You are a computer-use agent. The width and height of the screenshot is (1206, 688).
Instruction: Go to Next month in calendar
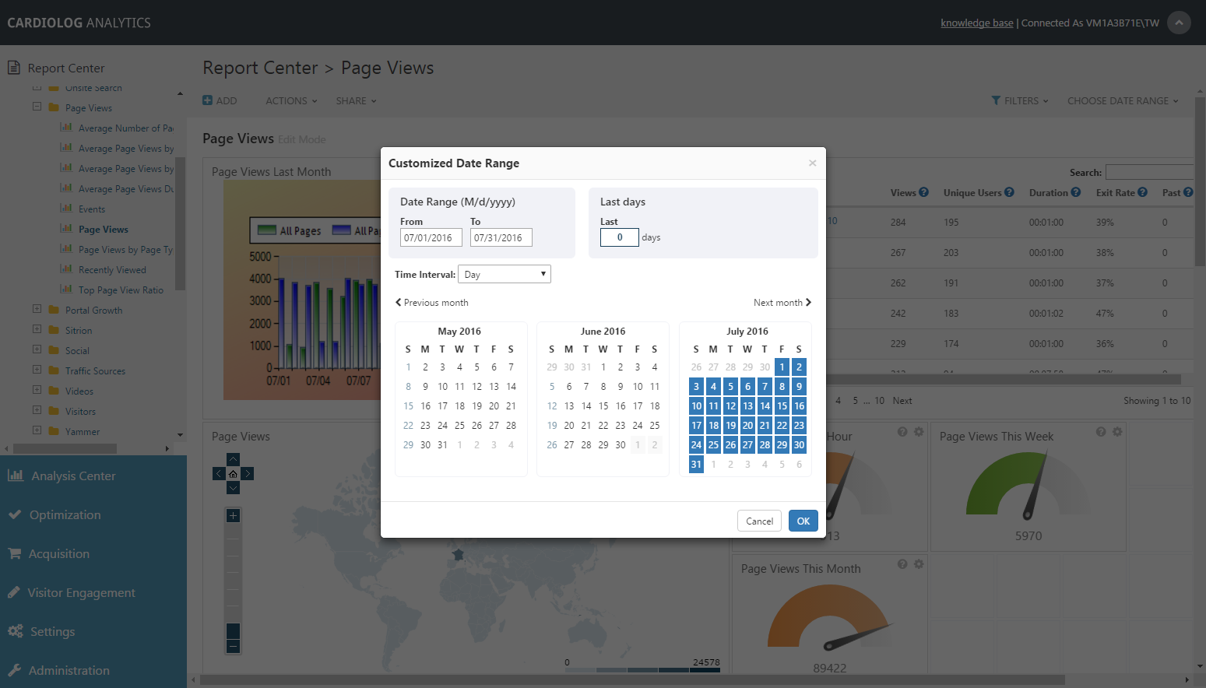pos(782,302)
